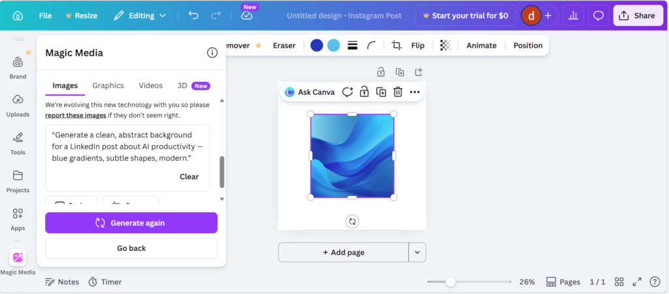
Task: Open the transparency checkerboard icon
Action: tap(446, 45)
